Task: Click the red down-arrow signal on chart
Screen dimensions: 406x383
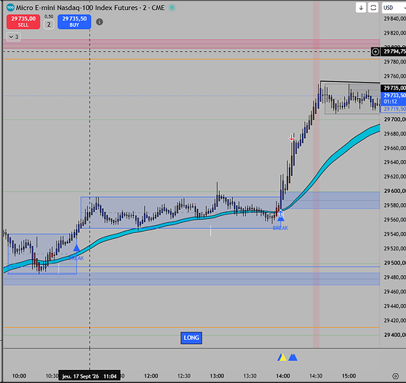Action: click(x=292, y=138)
